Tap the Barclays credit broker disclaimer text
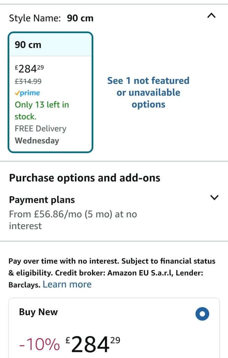 click(112, 273)
